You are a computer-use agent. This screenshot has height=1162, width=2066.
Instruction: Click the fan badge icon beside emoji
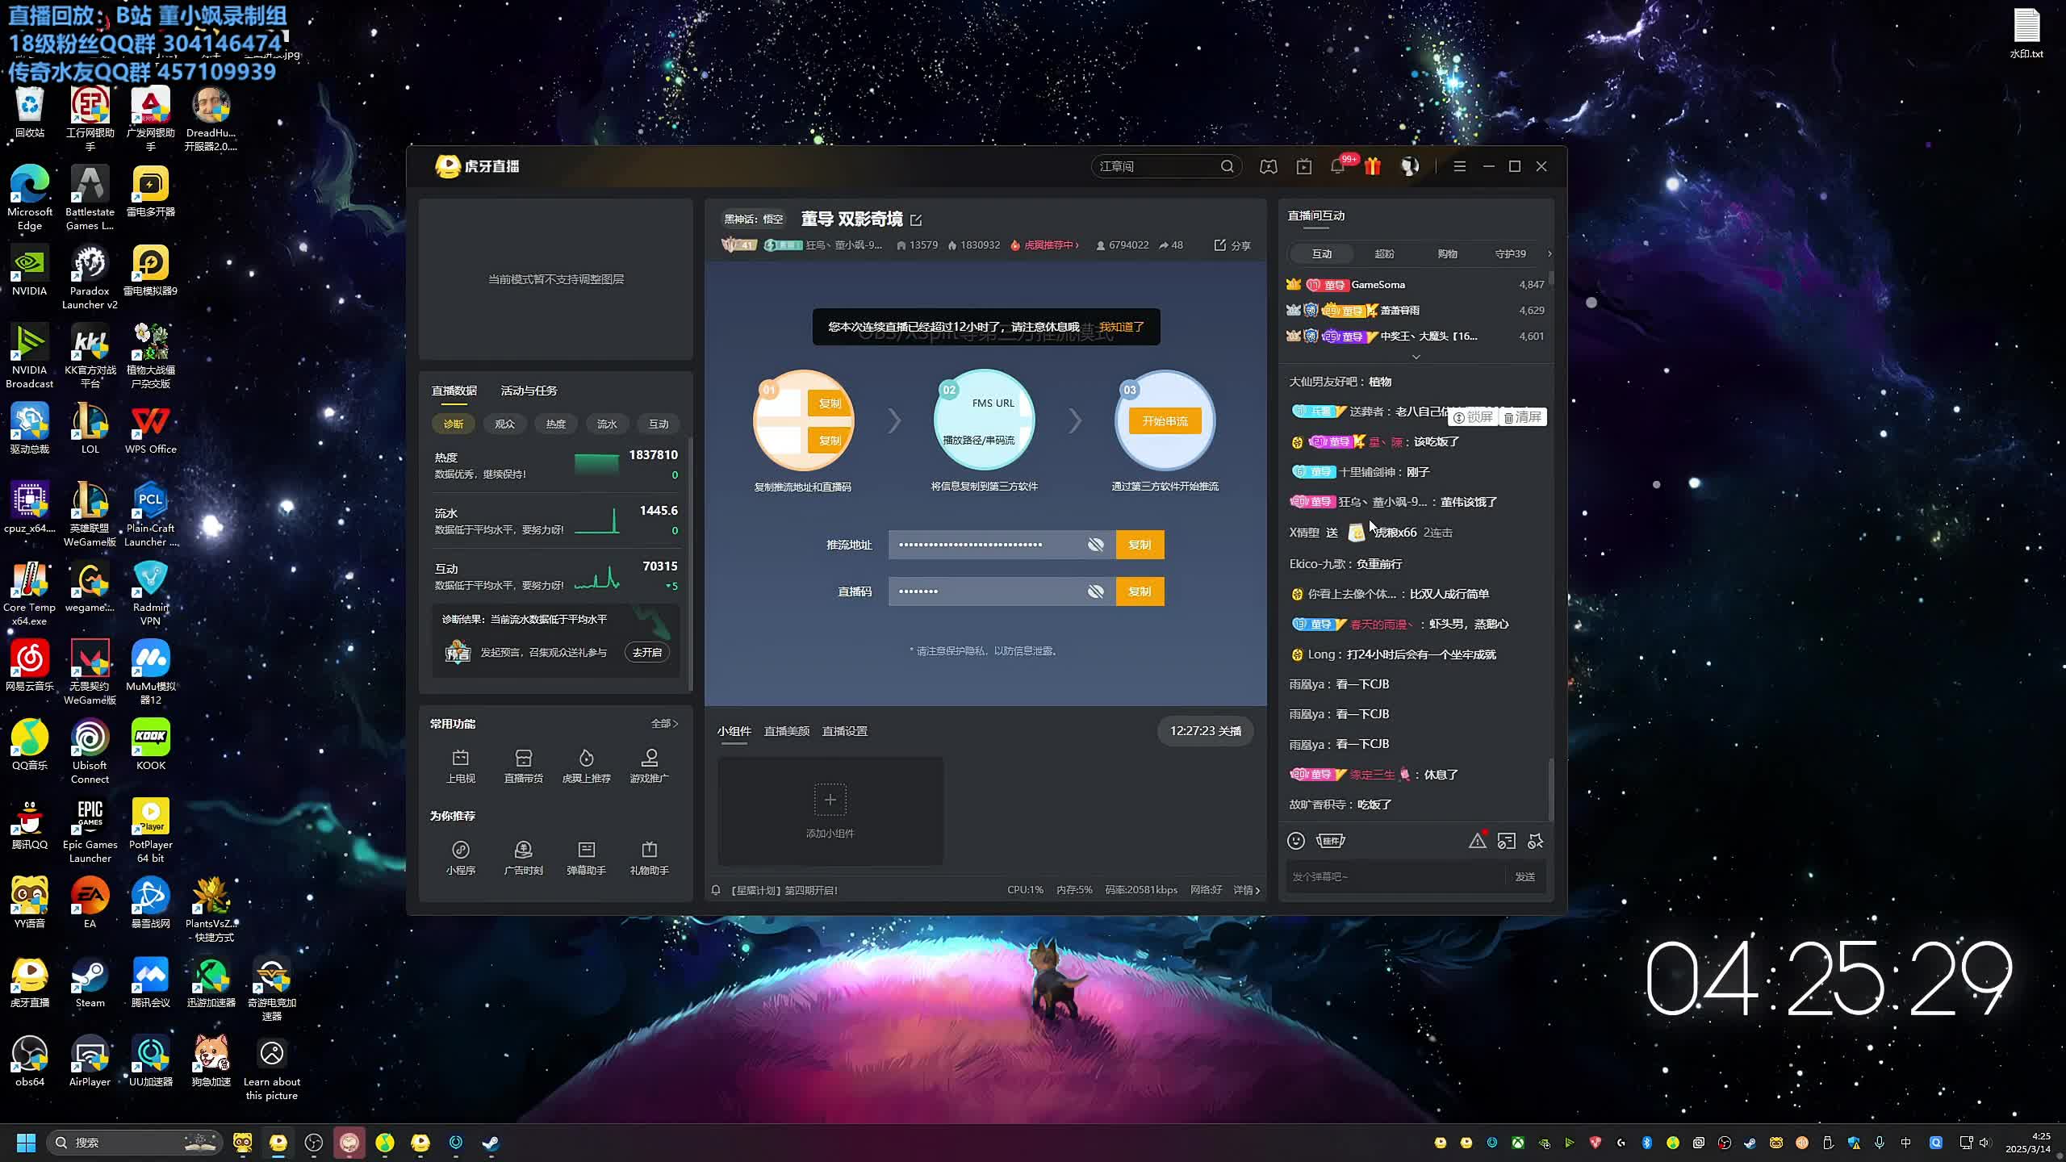tap(1331, 841)
